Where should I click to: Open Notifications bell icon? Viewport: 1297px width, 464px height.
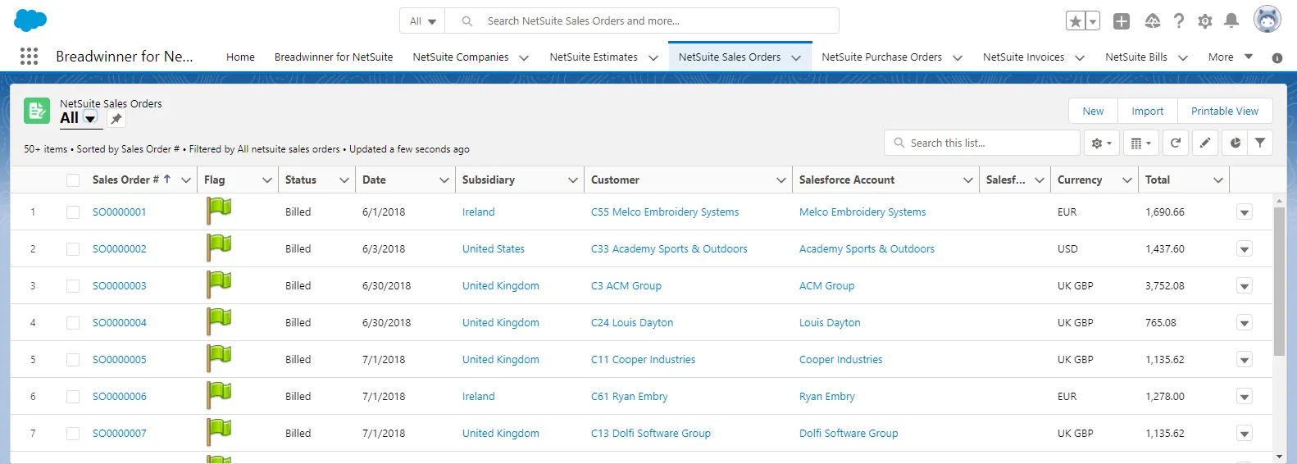(x=1231, y=21)
